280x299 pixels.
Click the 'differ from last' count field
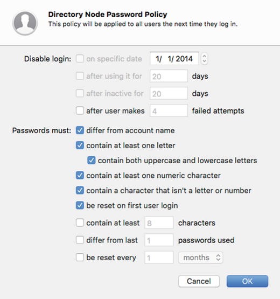click(x=159, y=240)
